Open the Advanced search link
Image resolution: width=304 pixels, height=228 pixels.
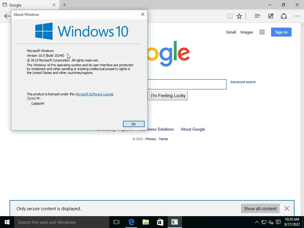point(243,82)
